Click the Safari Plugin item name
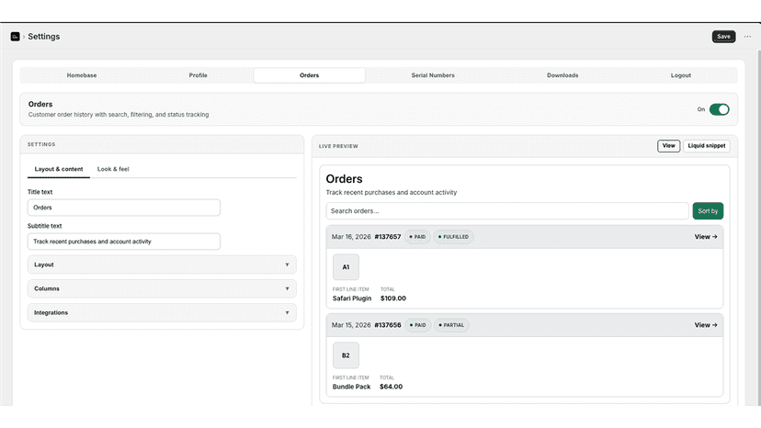Screen dimensions: 761x428 click(x=352, y=298)
